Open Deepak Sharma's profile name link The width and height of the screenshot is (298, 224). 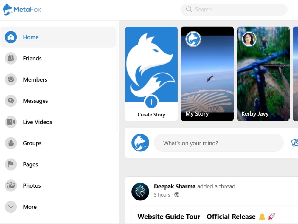coord(175,186)
